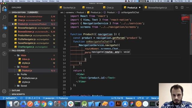Open Chat.js in Open Editors list
Viewport: 192px width, 108px height.
point(33,20)
